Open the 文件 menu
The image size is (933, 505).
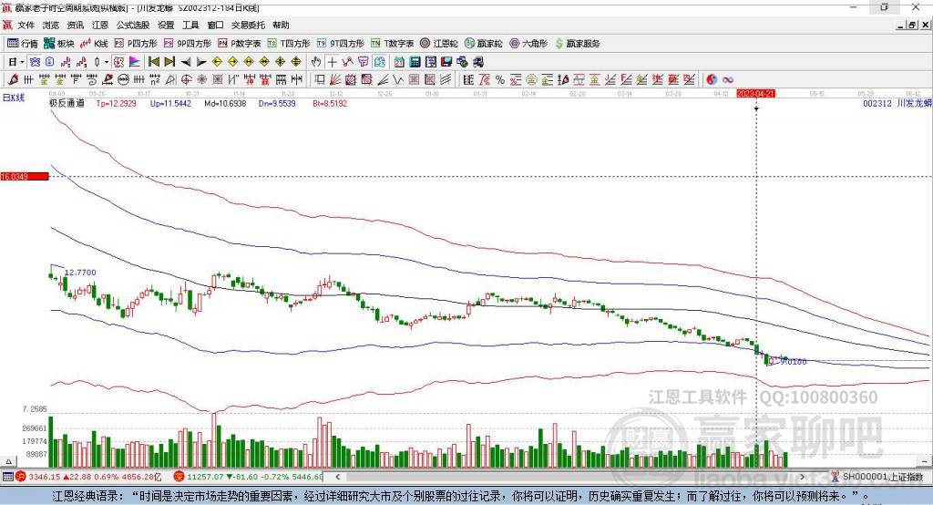click(26, 25)
